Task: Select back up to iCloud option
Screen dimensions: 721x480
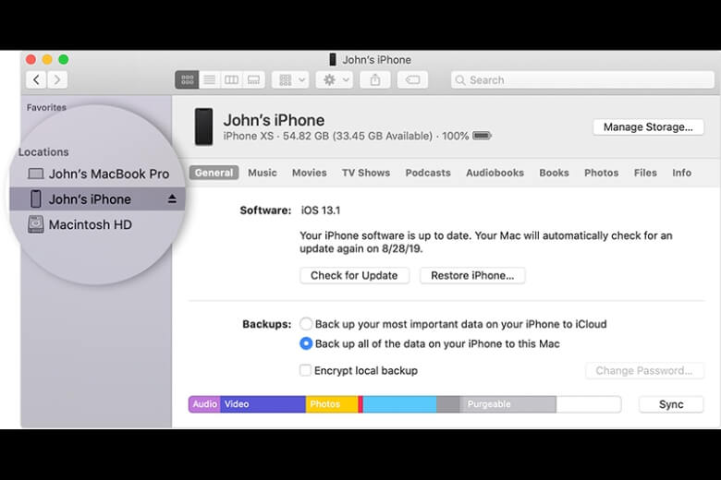Action: click(306, 324)
